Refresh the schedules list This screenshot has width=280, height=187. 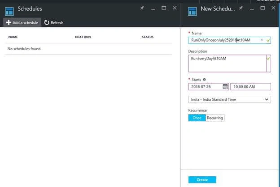pyautogui.click(x=54, y=22)
